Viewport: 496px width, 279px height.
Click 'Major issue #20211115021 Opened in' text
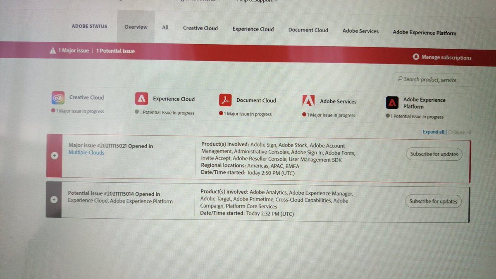tap(111, 146)
